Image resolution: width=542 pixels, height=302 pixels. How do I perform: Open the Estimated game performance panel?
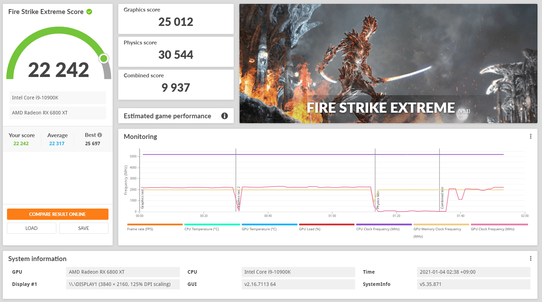tap(176, 116)
